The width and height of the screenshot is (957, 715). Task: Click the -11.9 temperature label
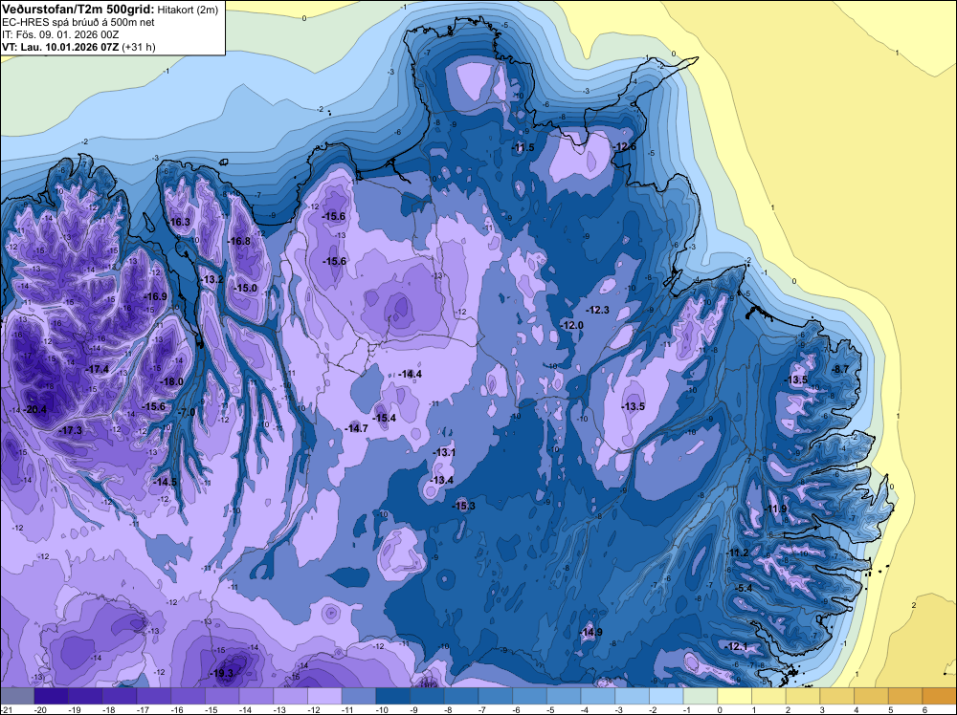(775, 509)
